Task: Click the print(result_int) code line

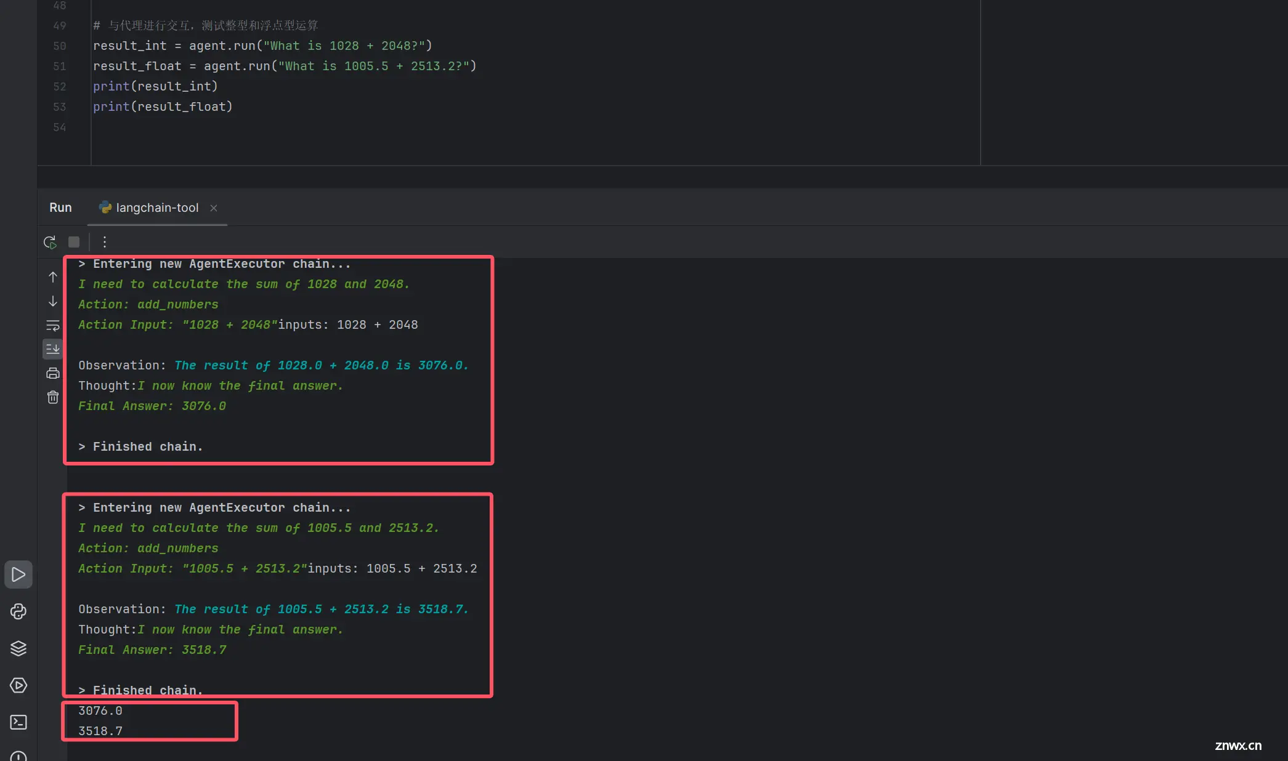Action: (x=155, y=86)
